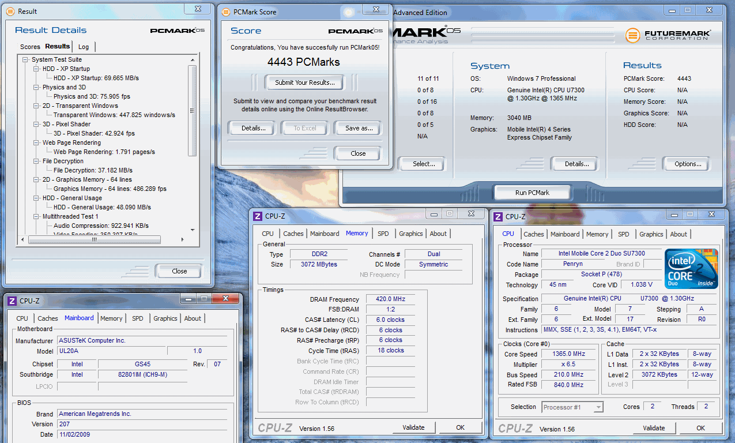Collapse the HDD - XP Startup node
Screen dimensions: 735x443
click(x=37, y=69)
